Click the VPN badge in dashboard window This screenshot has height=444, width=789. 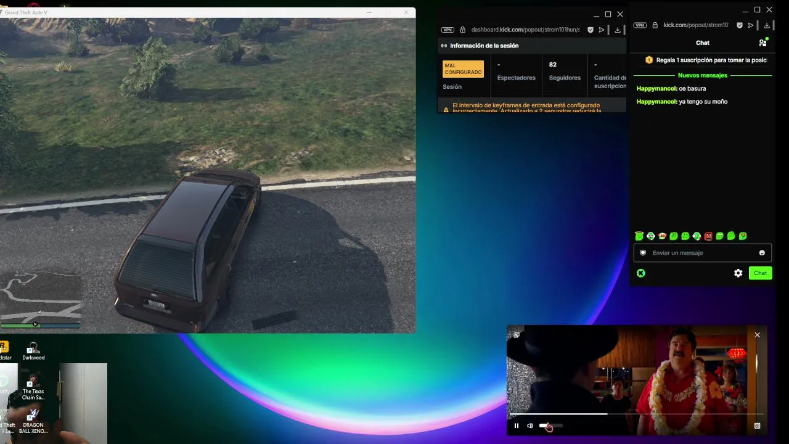[448, 30]
